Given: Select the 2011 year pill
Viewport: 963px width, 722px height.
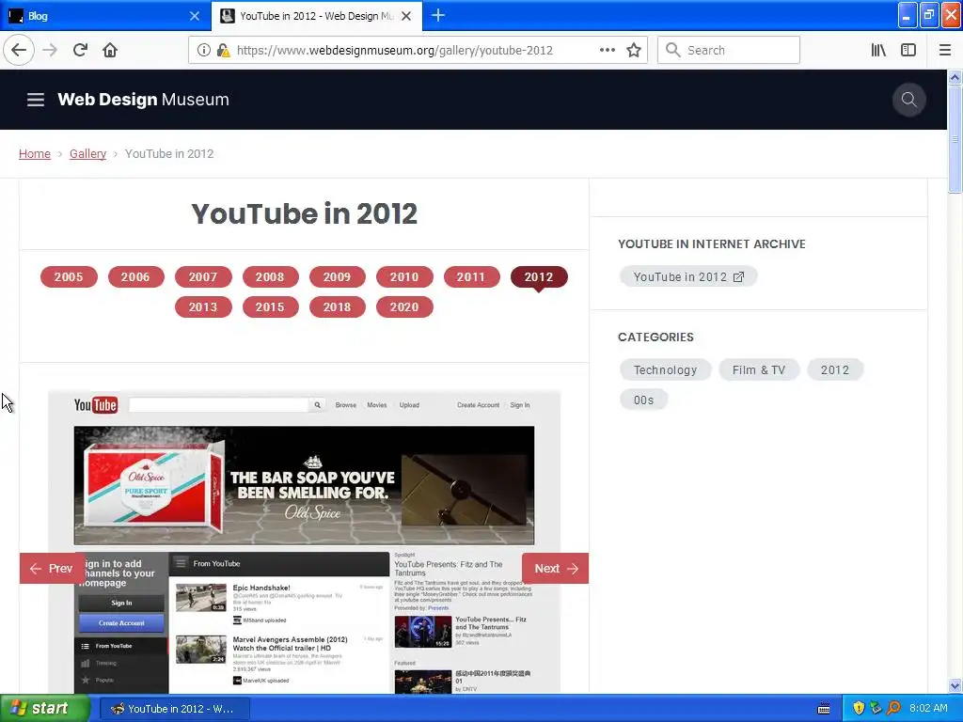Looking at the screenshot, I should coord(471,277).
